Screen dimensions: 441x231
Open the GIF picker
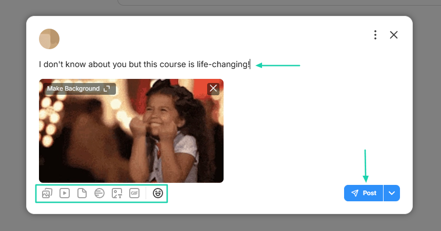pos(134,193)
